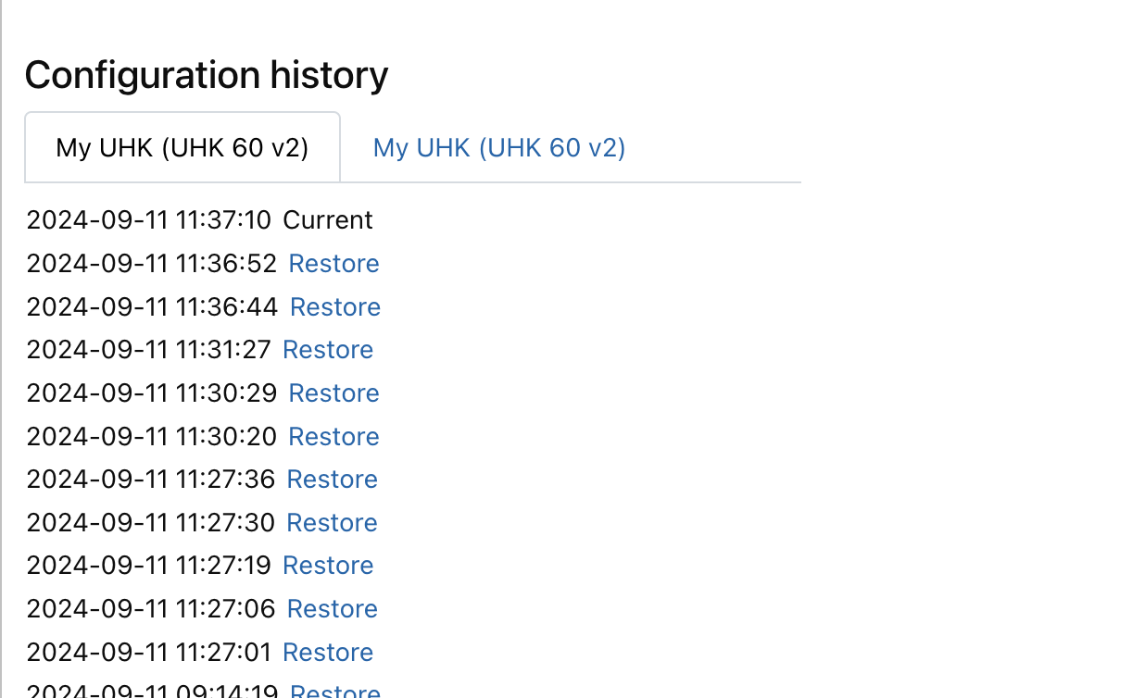This screenshot has height=698, width=1145.
Task: Click the 2024-09-11 11:36:52 timestamp text
Action: pyautogui.click(x=152, y=264)
